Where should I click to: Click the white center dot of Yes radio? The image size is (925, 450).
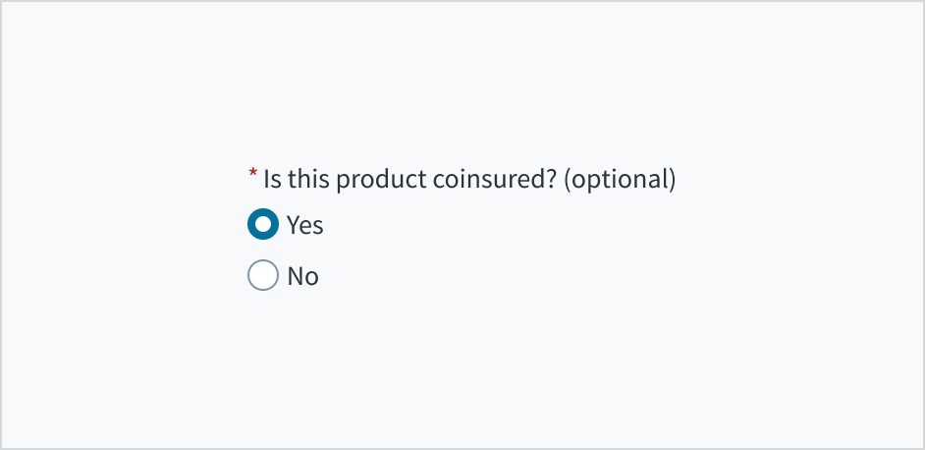pyautogui.click(x=262, y=225)
